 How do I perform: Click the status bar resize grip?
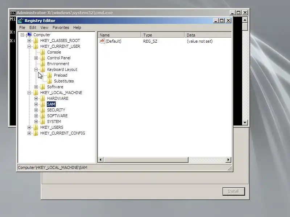tap(229, 168)
